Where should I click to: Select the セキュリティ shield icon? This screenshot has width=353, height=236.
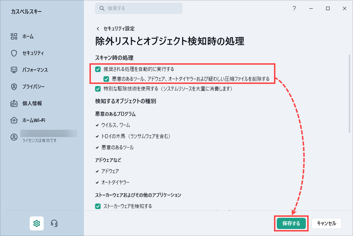14,53
